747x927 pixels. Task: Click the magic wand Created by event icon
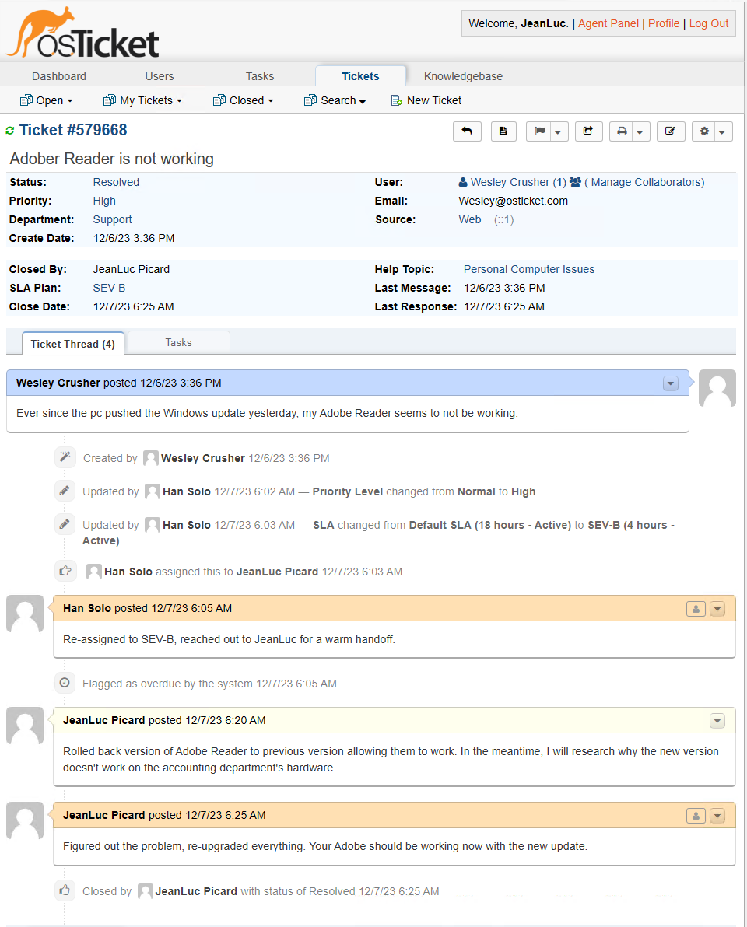click(x=65, y=457)
